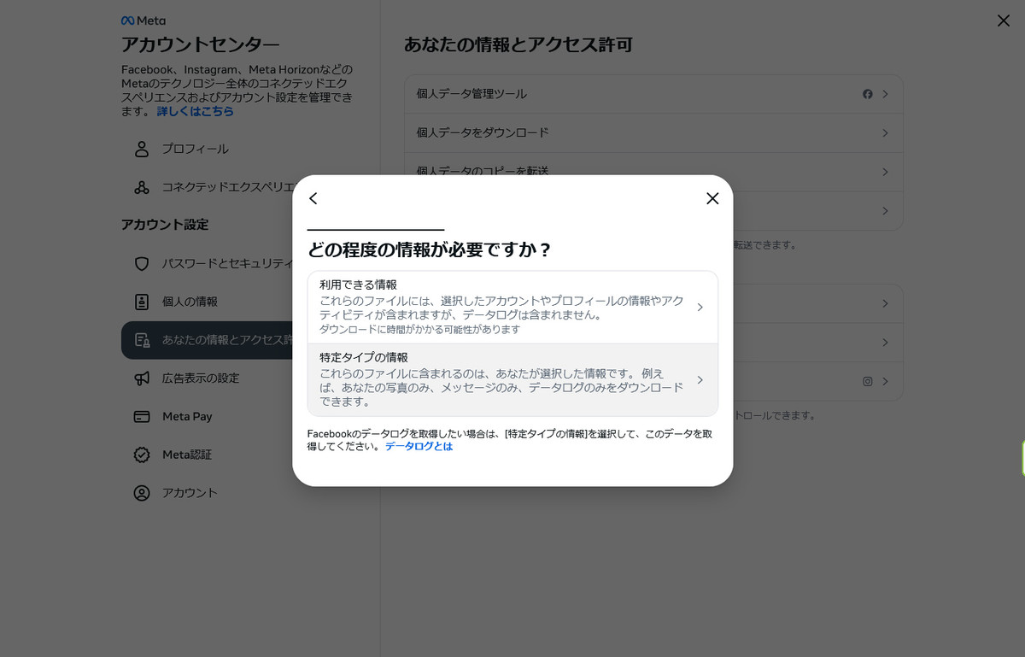Click the Meta Pay card icon
Screen dimensions: 1025x657
[142, 417]
